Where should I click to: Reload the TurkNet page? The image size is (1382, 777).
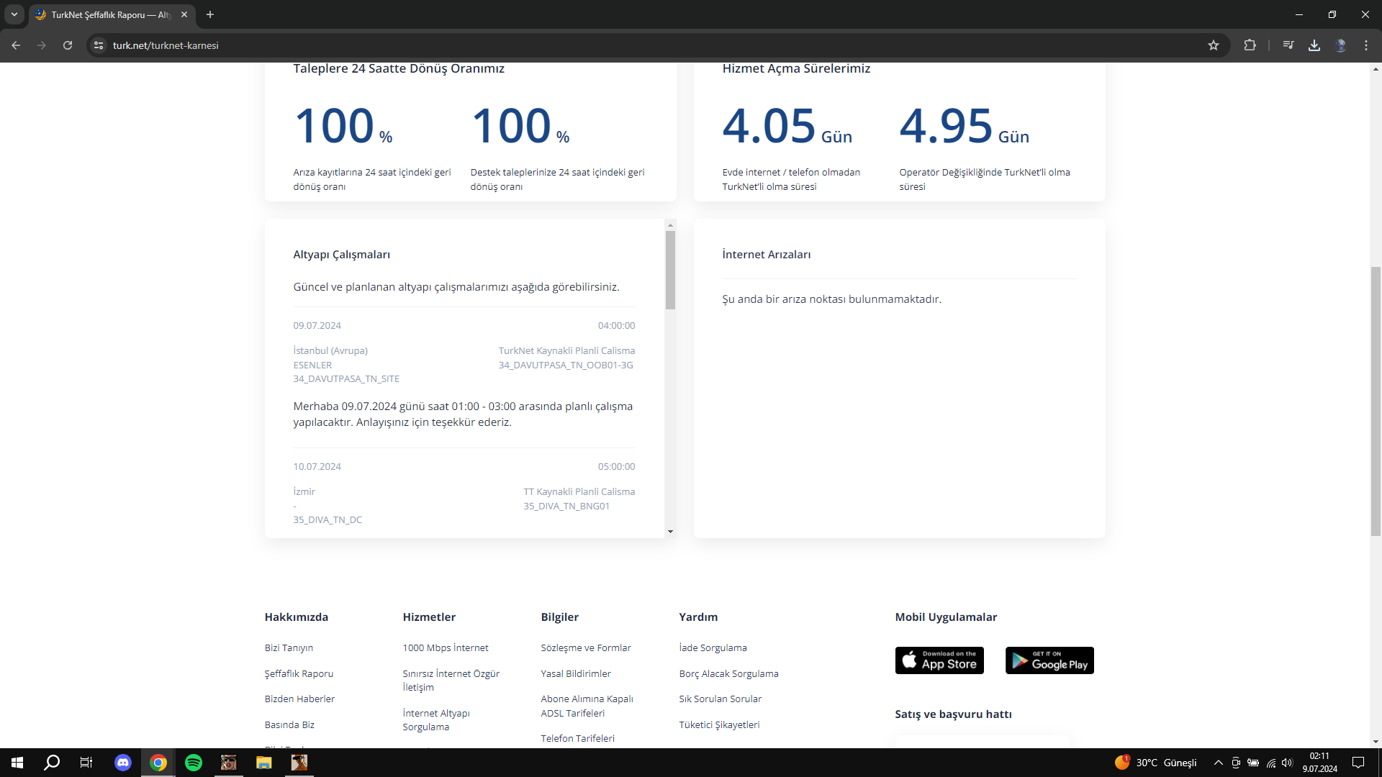coord(68,45)
